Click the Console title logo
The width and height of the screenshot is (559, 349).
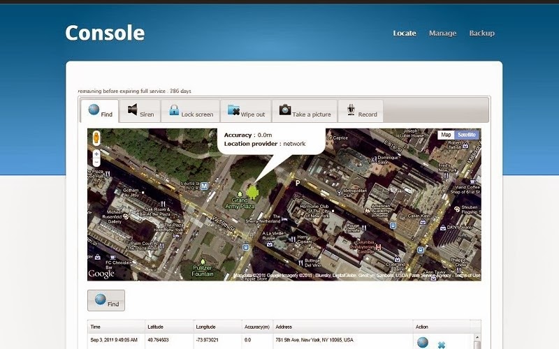point(105,33)
